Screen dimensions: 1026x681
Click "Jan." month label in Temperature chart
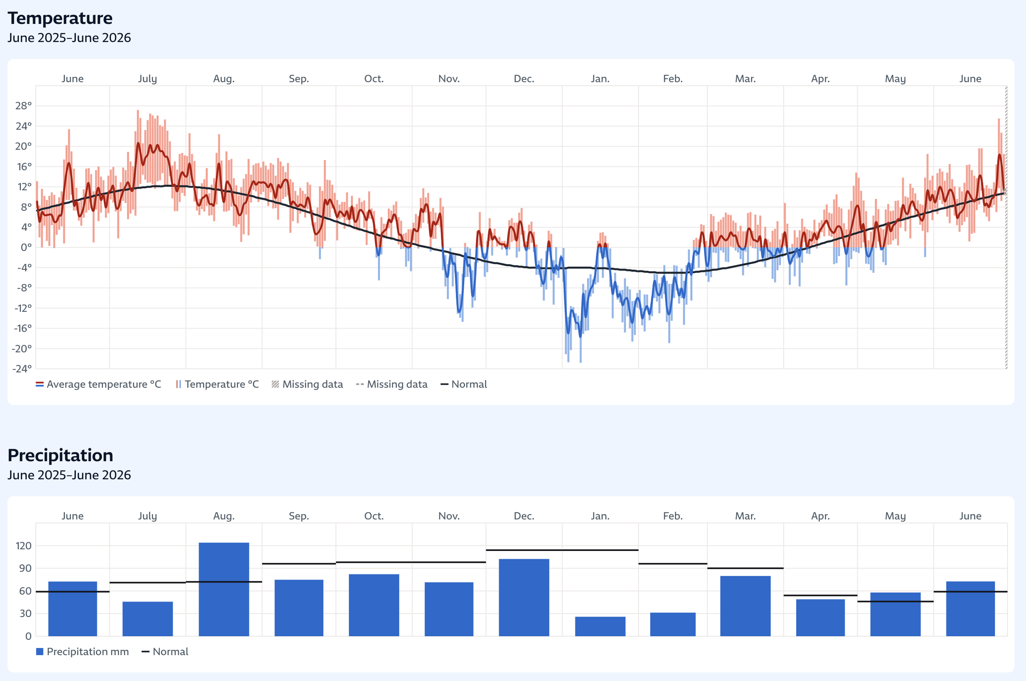[x=600, y=79]
